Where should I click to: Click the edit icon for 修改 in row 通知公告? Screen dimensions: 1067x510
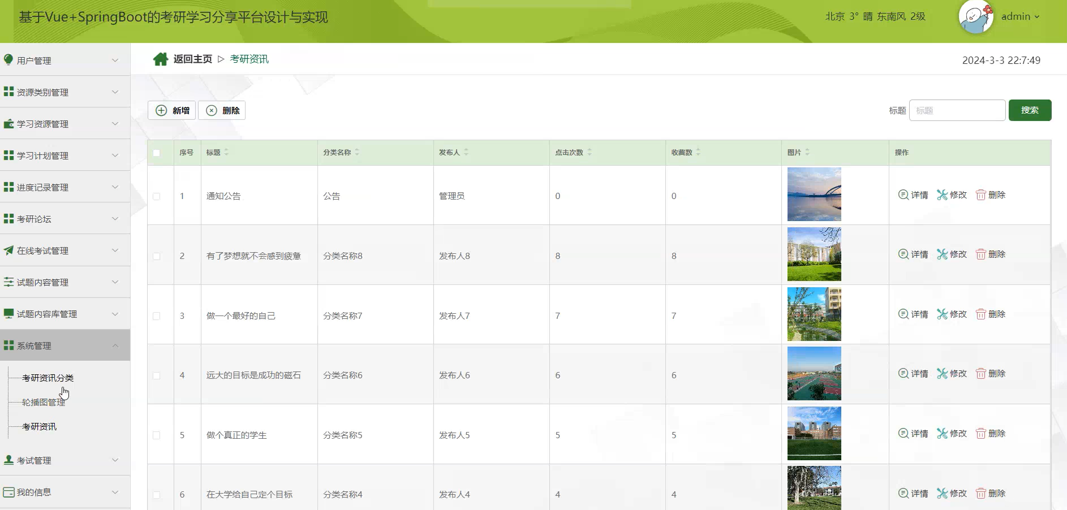coord(942,195)
